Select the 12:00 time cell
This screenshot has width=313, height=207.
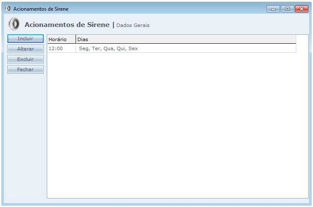click(56, 48)
